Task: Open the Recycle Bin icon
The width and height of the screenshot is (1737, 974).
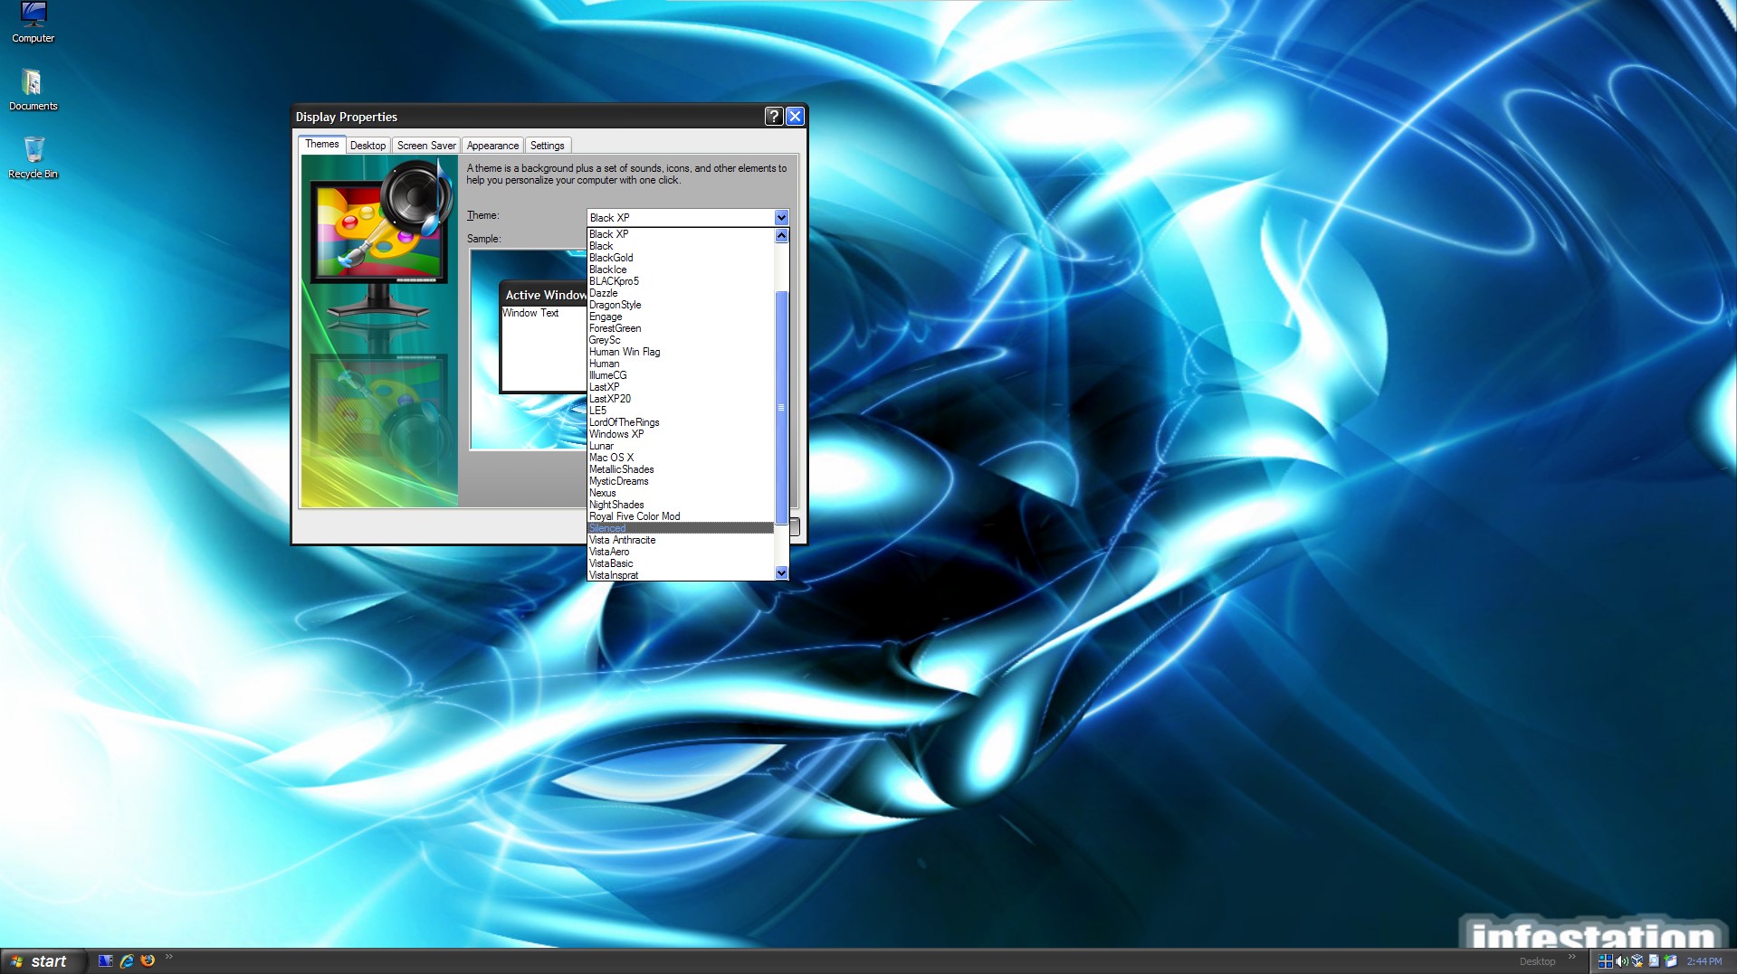Action: 33,157
